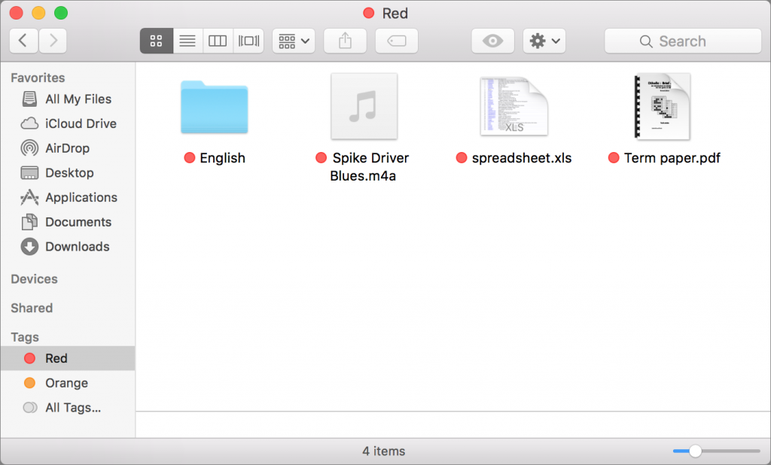This screenshot has height=465, width=771.
Task: Open All Tags… in sidebar
Action: click(x=68, y=408)
